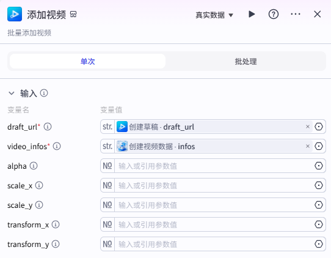This screenshot has height=258, width=331.
Task: Open help via question mark icon
Action: tap(274, 15)
